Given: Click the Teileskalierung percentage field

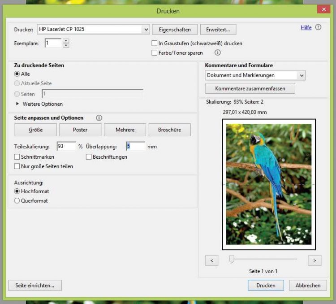Looking at the screenshot, I should pyautogui.click(x=66, y=146).
